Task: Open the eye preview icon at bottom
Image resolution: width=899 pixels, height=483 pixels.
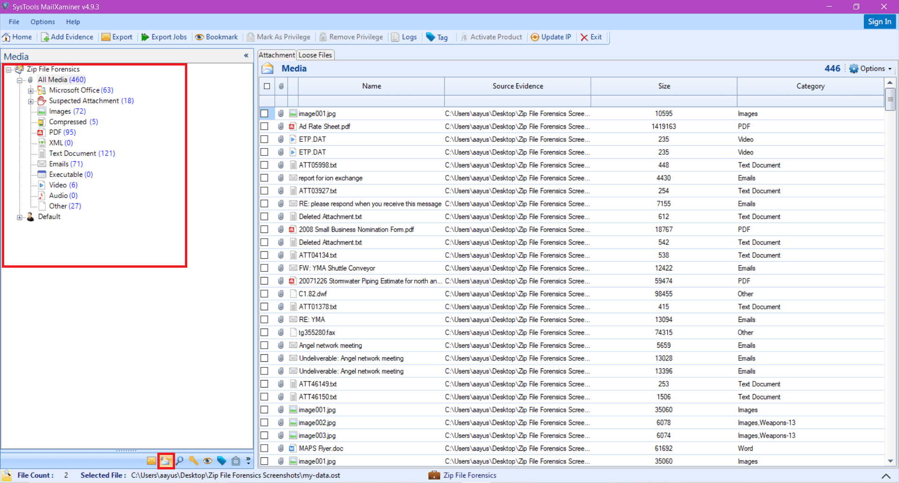Action: point(207,461)
